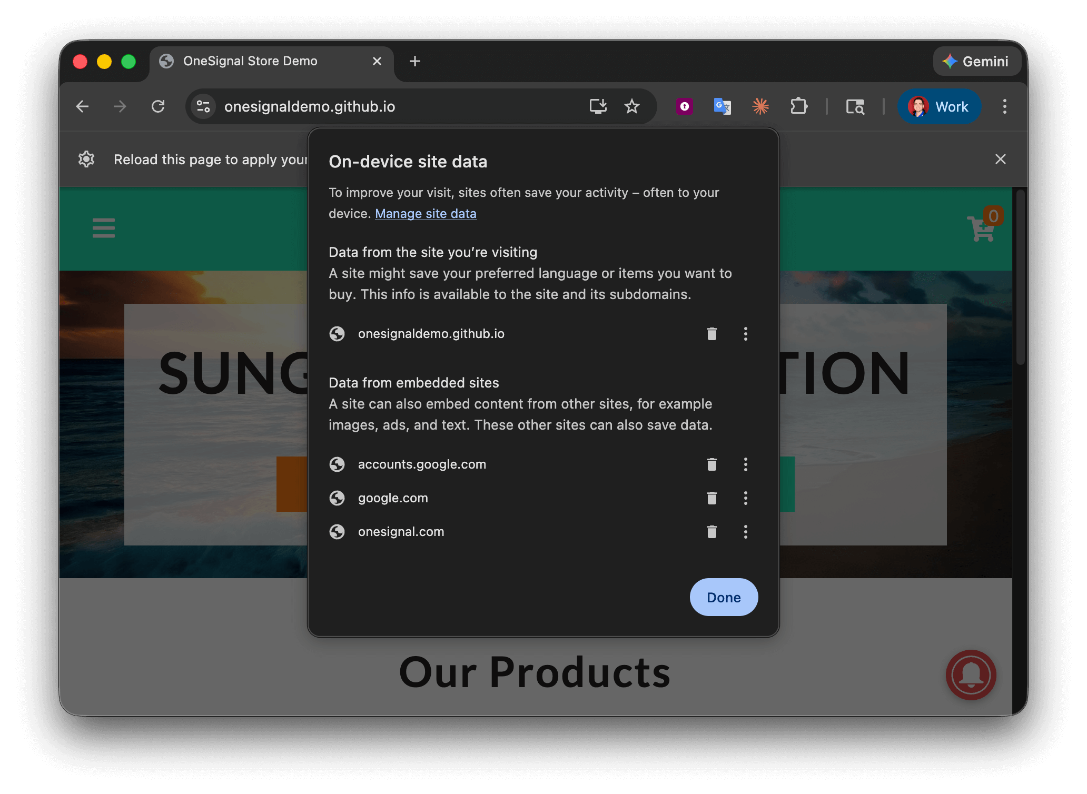The height and width of the screenshot is (794, 1087).
Task: Click inside the address bar
Action: [x=369, y=106]
